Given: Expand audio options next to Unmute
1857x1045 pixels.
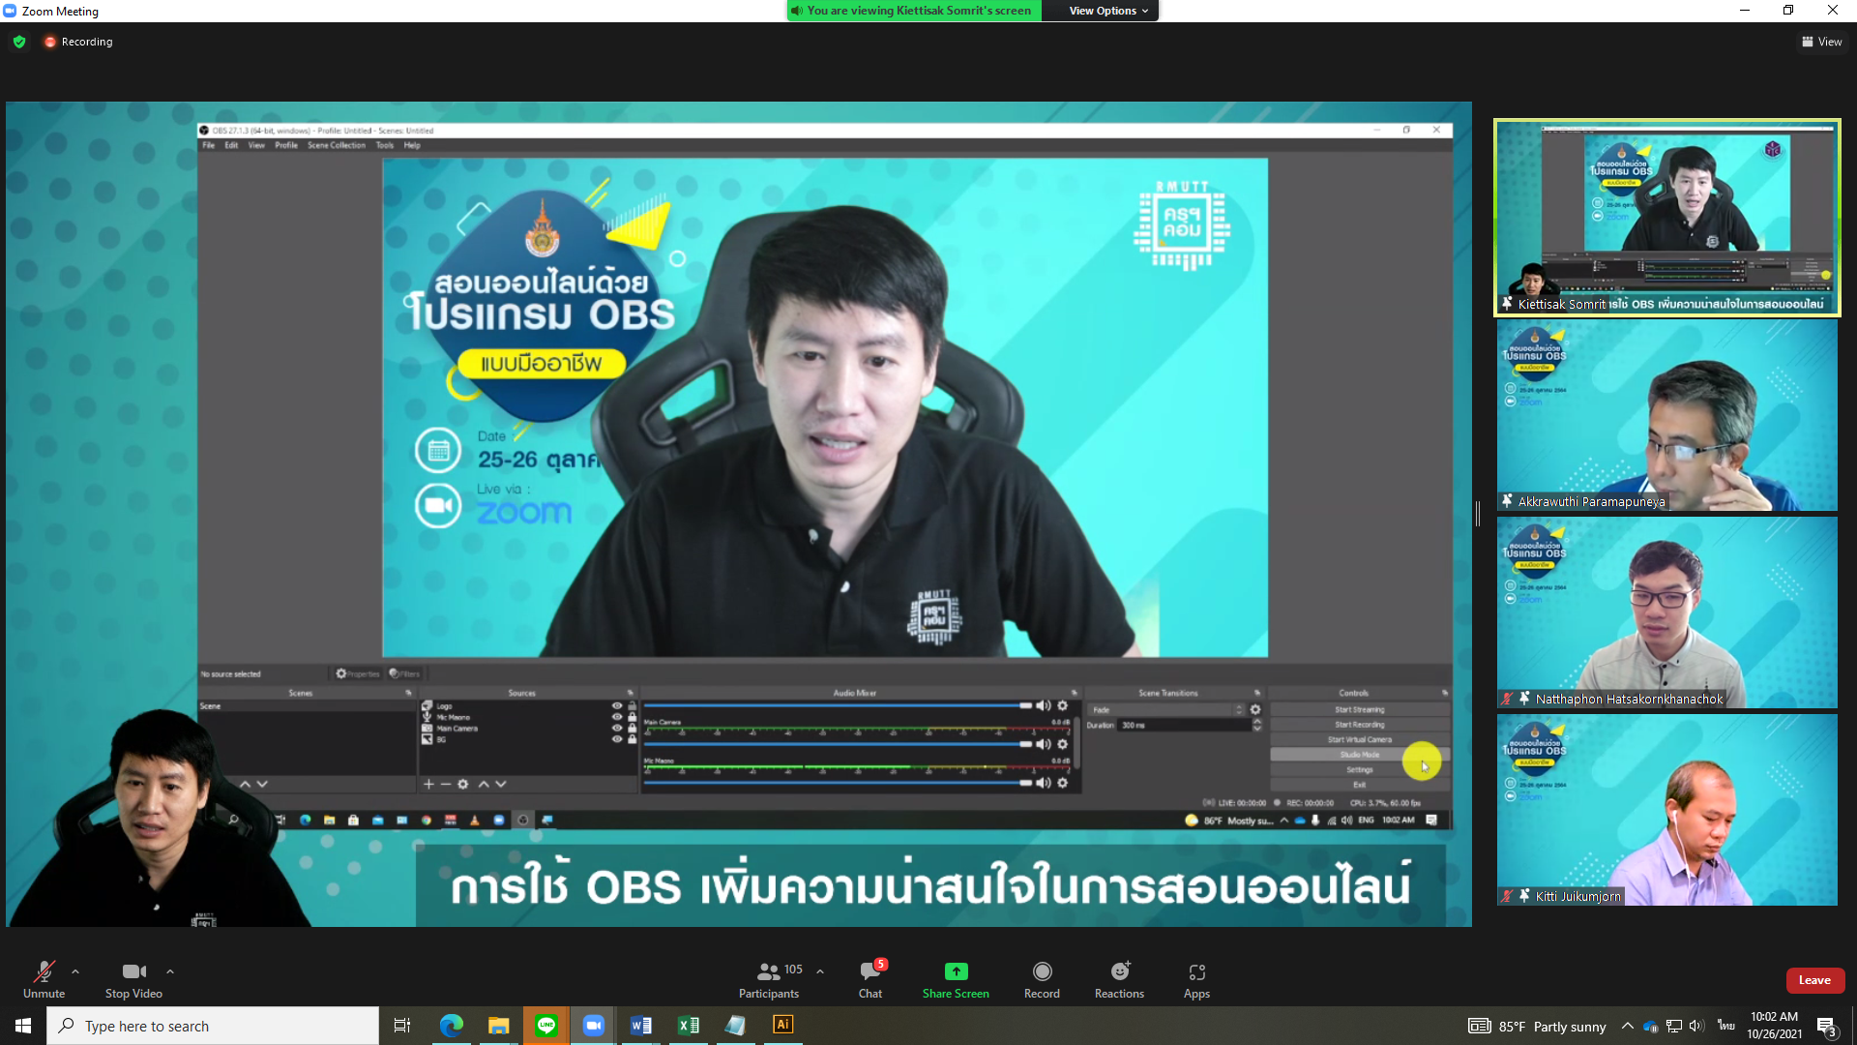Looking at the screenshot, I should [75, 971].
